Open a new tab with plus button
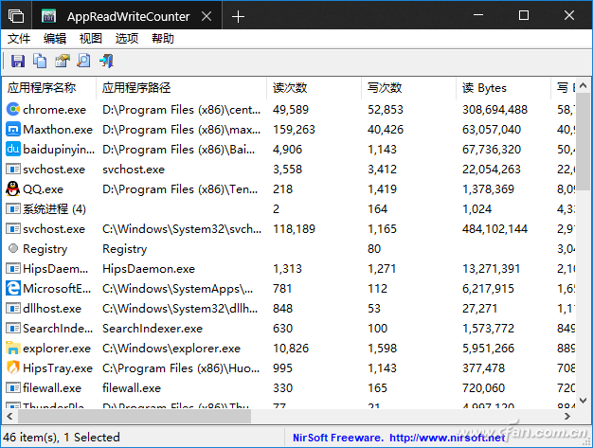This screenshot has height=448, width=593. [238, 16]
